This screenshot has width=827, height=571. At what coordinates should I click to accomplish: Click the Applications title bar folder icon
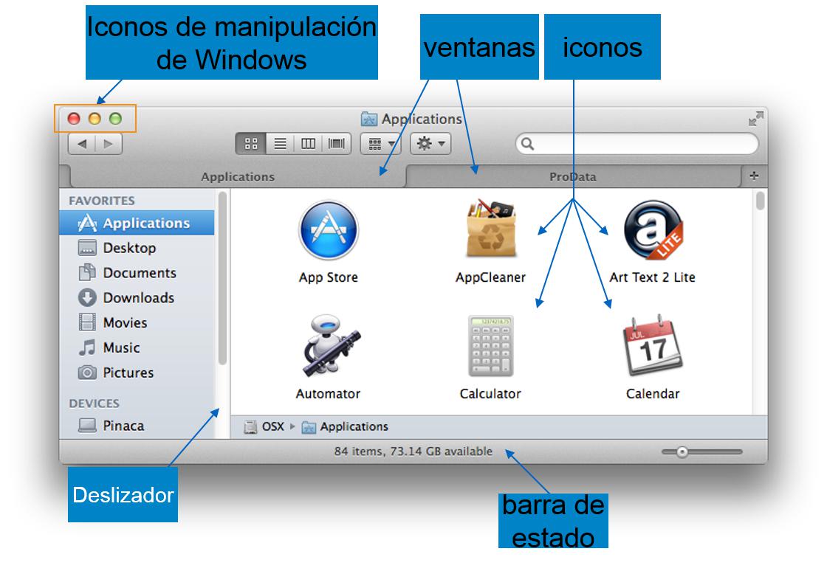369,119
